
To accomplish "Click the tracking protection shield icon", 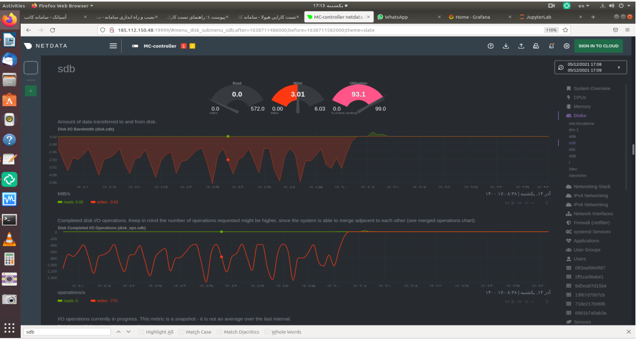I will (103, 30).
